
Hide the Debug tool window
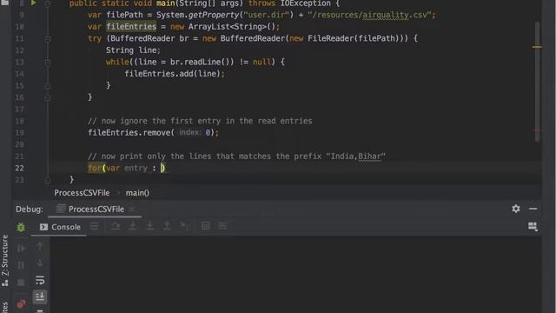point(533,209)
